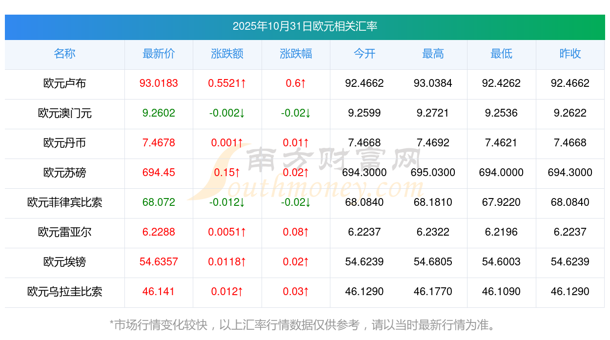Image resolution: width=610 pixels, height=340 pixels.
Task: Click the 名称 column header
Action: point(65,54)
